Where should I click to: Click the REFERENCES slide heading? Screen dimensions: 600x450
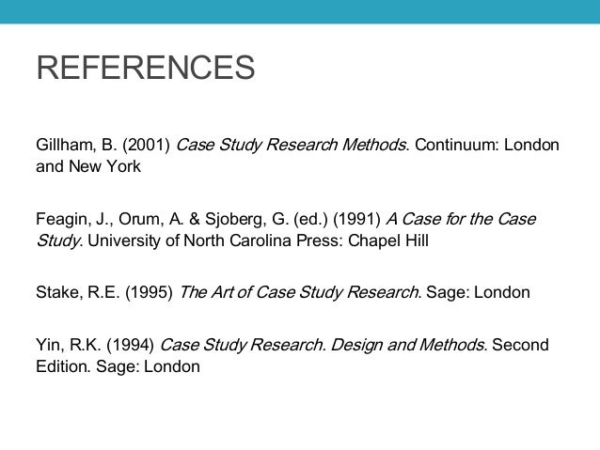145,70
